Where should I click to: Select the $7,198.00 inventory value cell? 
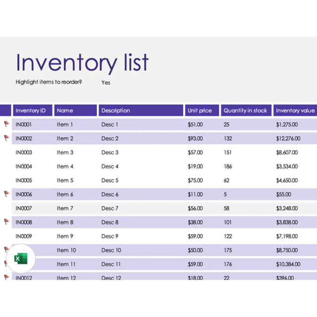(x=287, y=236)
